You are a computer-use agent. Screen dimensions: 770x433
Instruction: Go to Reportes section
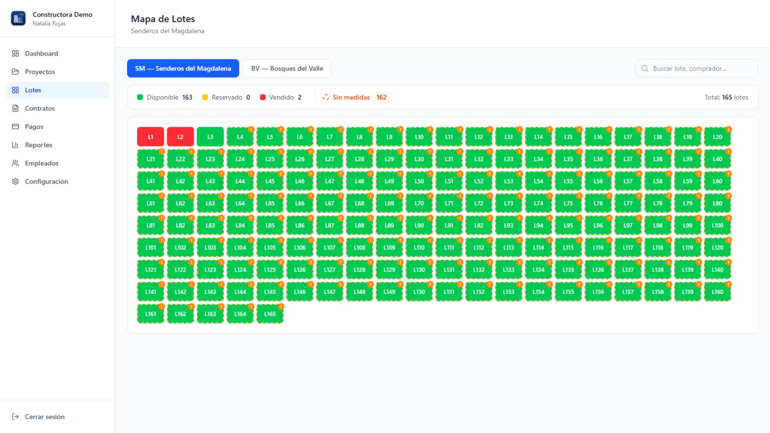(x=58, y=145)
